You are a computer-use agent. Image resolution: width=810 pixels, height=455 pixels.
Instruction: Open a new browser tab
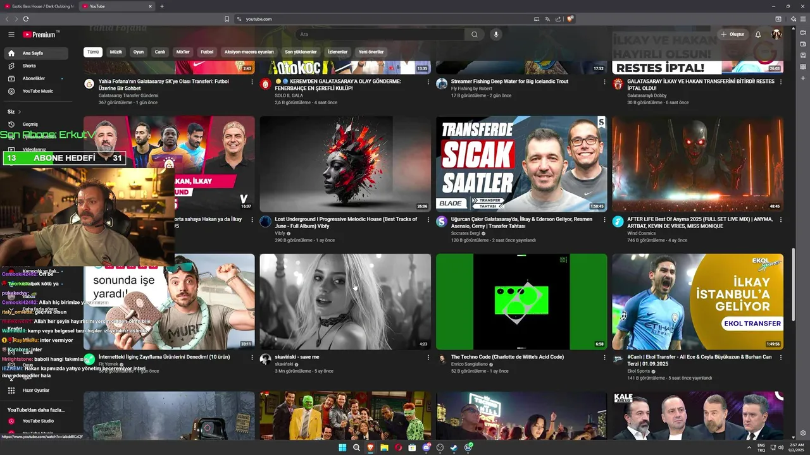tap(162, 6)
